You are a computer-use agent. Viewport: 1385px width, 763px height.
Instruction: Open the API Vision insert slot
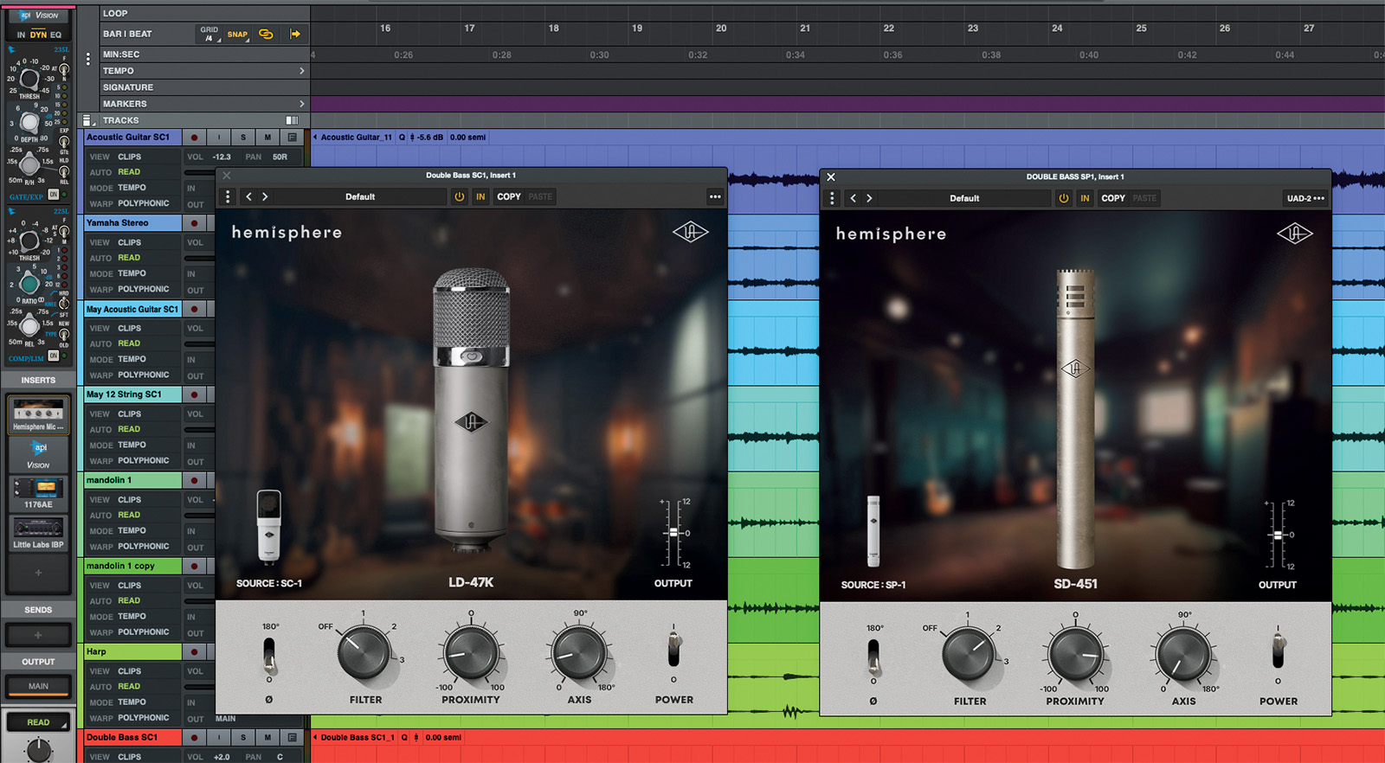tap(38, 455)
